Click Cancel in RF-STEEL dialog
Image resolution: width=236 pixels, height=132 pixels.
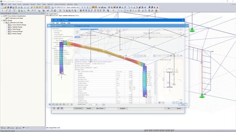pos(179,109)
